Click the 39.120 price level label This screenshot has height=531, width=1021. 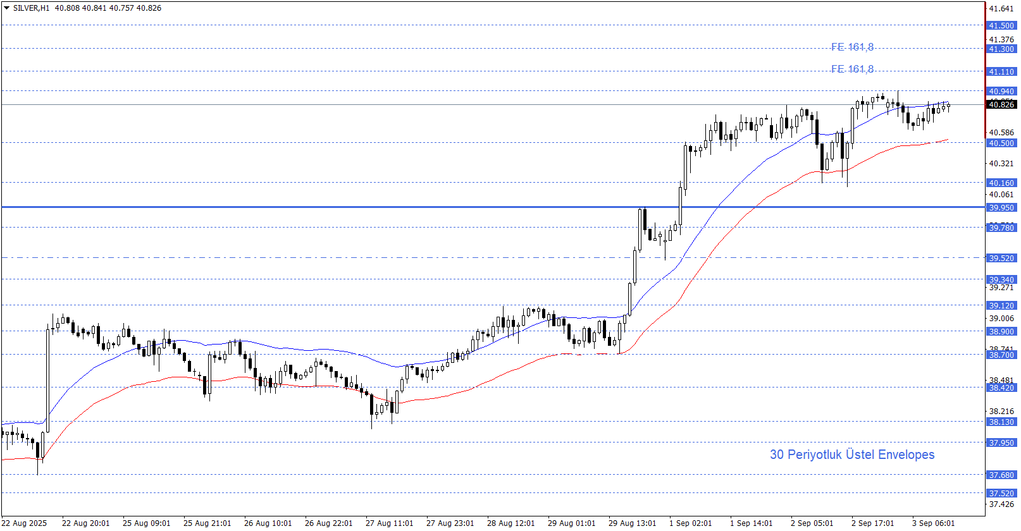coord(1001,306)
